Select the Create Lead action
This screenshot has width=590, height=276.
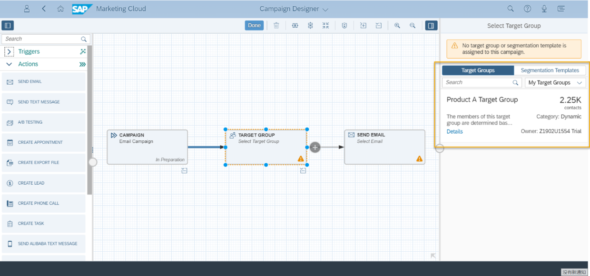pyautogui.click(x=44, y=183)
